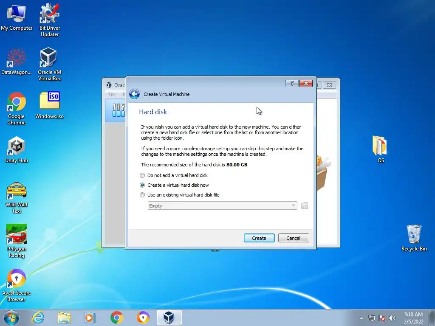
Task: Open My Computer desktop icon
Action: click(x=17, y=17)
